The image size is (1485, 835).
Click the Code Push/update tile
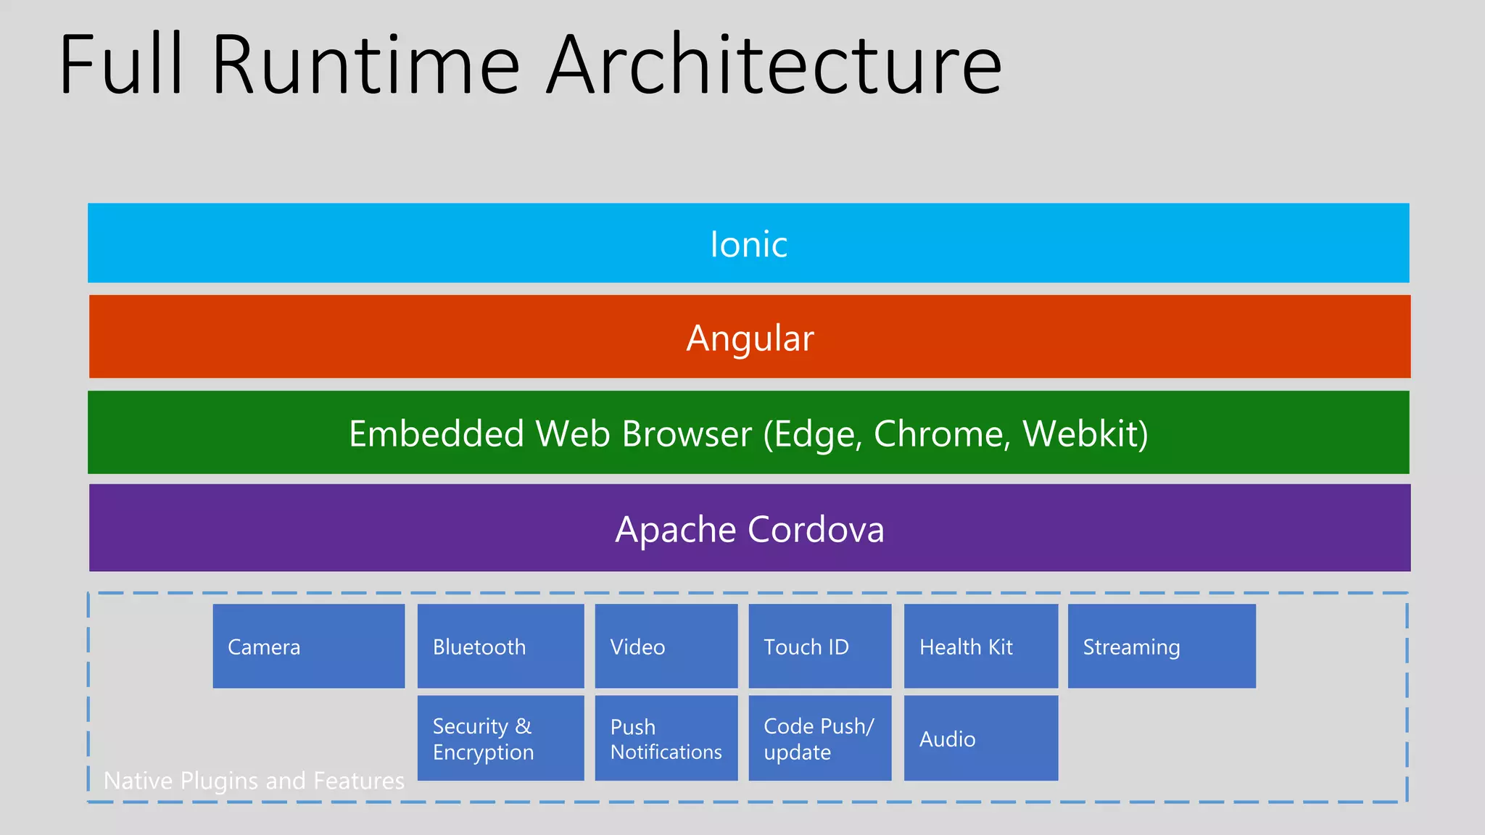click(x=819, y=738)
